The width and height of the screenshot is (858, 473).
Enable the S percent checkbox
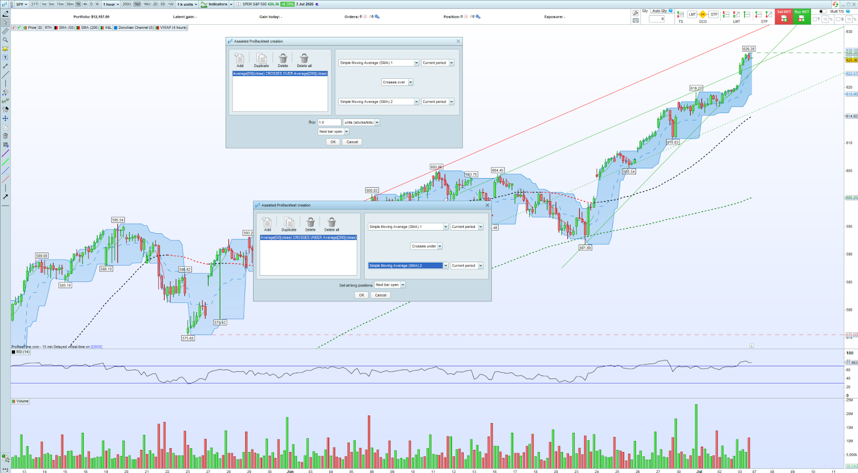tap(838, 19)
